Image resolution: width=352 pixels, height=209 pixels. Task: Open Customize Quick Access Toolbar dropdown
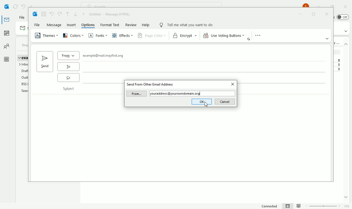pos(83,14)
